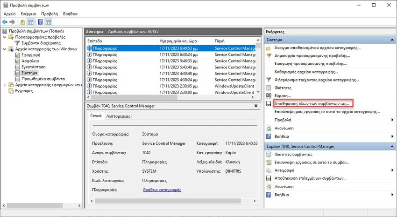This screenshot has width=397, height=217.
Task: Select the Σύστημα log in tree
Action: tap(29, 73)
